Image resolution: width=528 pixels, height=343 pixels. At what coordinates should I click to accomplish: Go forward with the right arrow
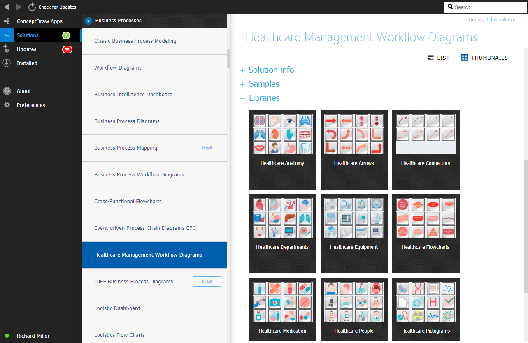point(19,7)
